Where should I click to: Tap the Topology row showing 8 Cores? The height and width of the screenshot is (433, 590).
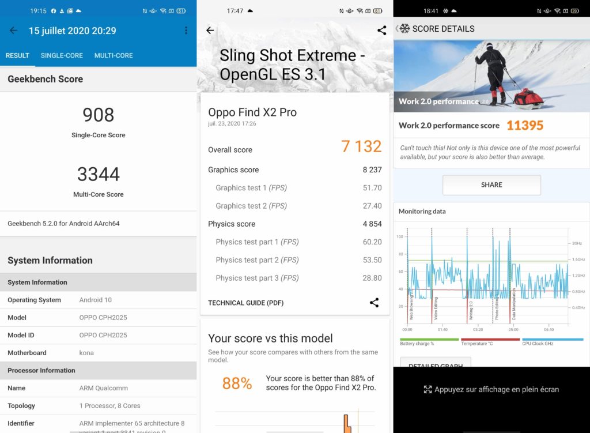pos(98,405)
